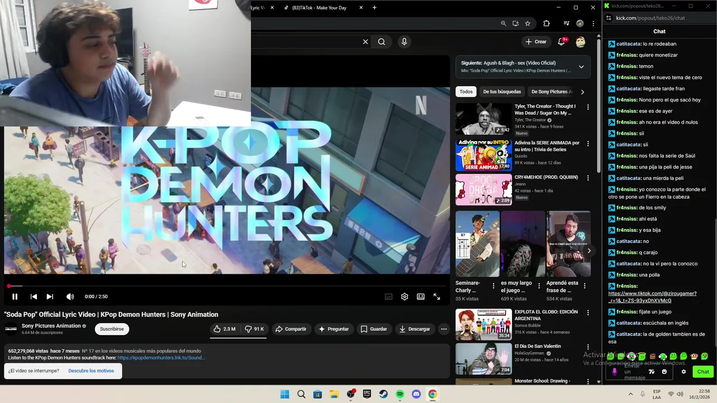This screenshot has width=717, height=403.
Task: Open options for EXPLOTA EL GLOBO video
Action: [588, 312]
